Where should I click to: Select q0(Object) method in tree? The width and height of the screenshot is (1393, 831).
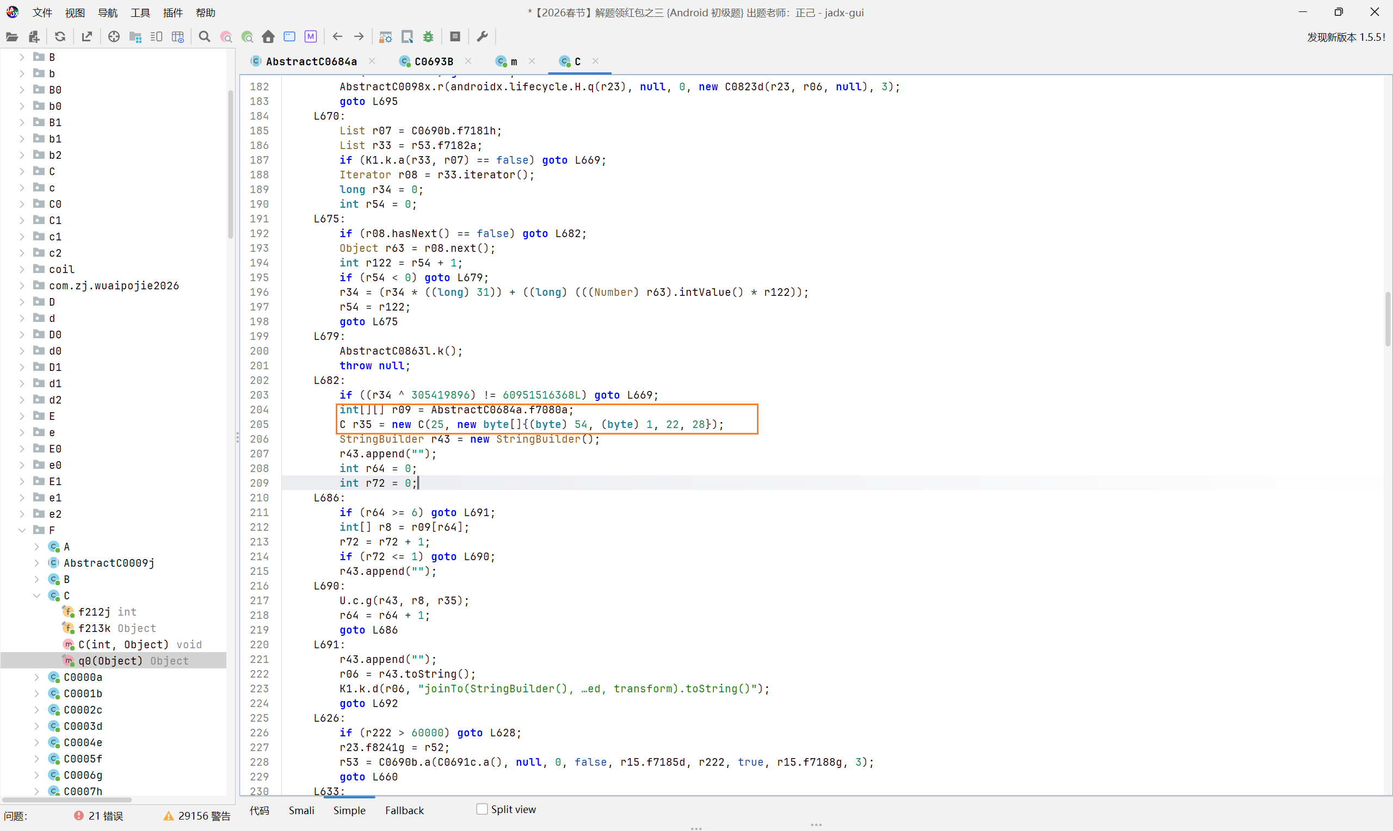[110, 661]
